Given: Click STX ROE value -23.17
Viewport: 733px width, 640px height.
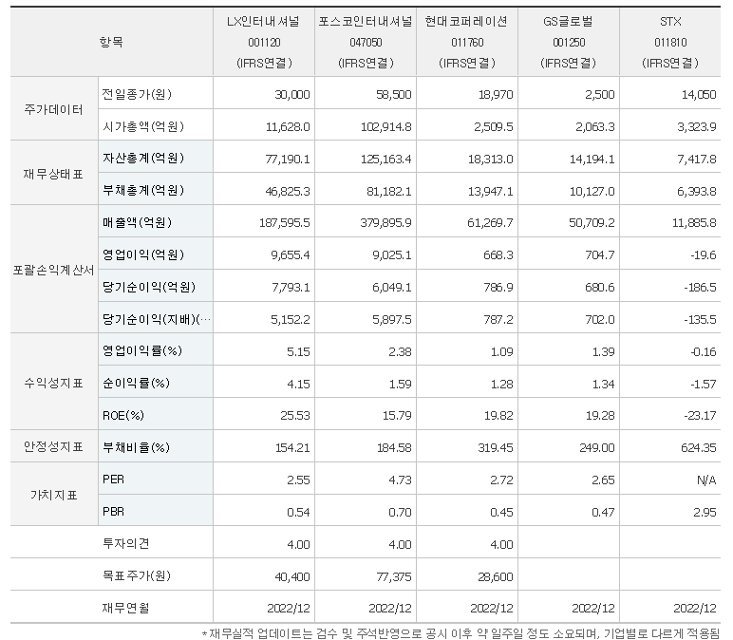Looking at the screenshot, I should pos(701,416).
